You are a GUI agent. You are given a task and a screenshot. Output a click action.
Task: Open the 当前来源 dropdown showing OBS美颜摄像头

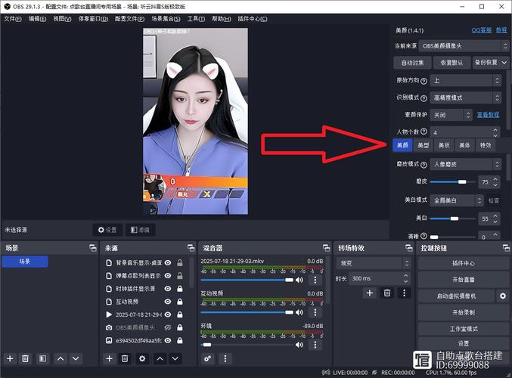coord(464,46)
